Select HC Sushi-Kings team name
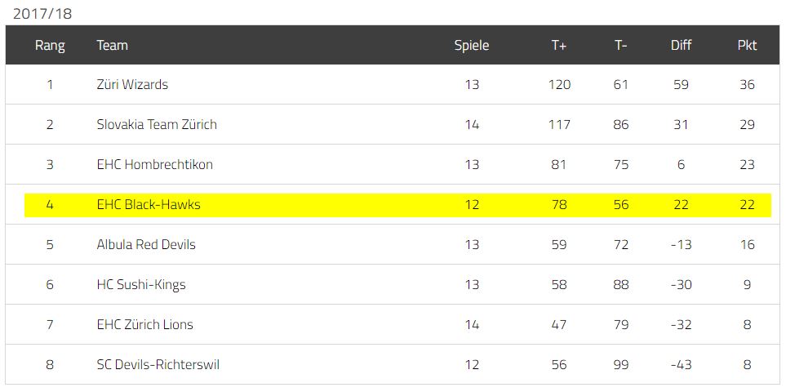This screenshot has width=786, height=392. point(141,285)
